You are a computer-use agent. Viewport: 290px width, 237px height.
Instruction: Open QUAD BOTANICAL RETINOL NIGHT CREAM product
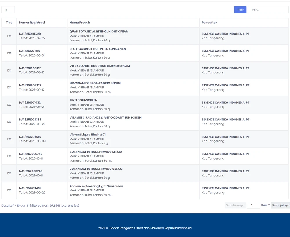tap(99, 32)
